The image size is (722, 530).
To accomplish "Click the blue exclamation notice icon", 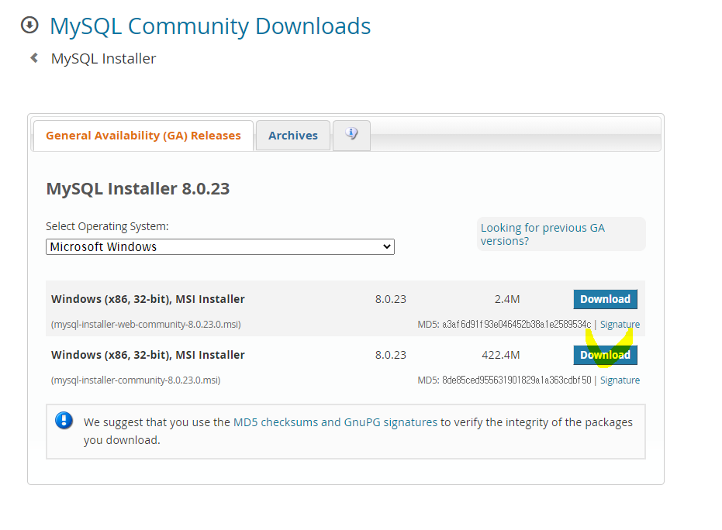I will click(x=64, y=421).
